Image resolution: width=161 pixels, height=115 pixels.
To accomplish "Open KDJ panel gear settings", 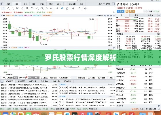I will pos(114,48).
